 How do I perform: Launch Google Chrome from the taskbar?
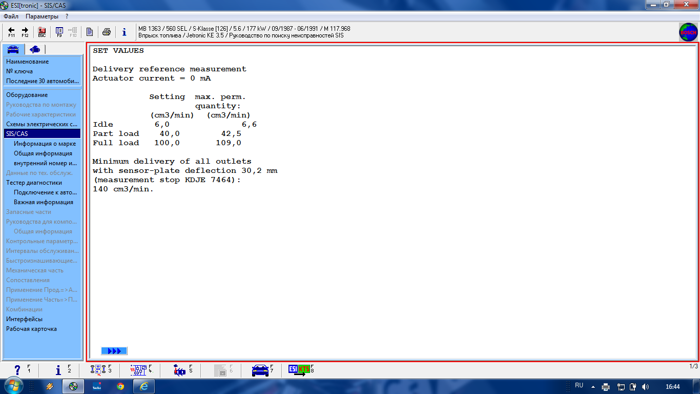pos(120,386)
